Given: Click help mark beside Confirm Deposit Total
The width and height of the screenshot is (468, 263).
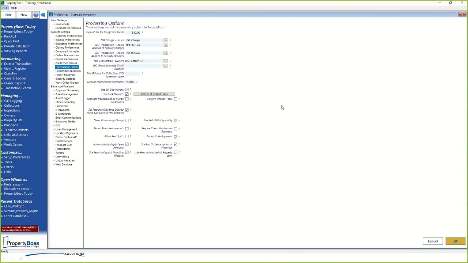Looking at the screenshot, I should [179, 99].
